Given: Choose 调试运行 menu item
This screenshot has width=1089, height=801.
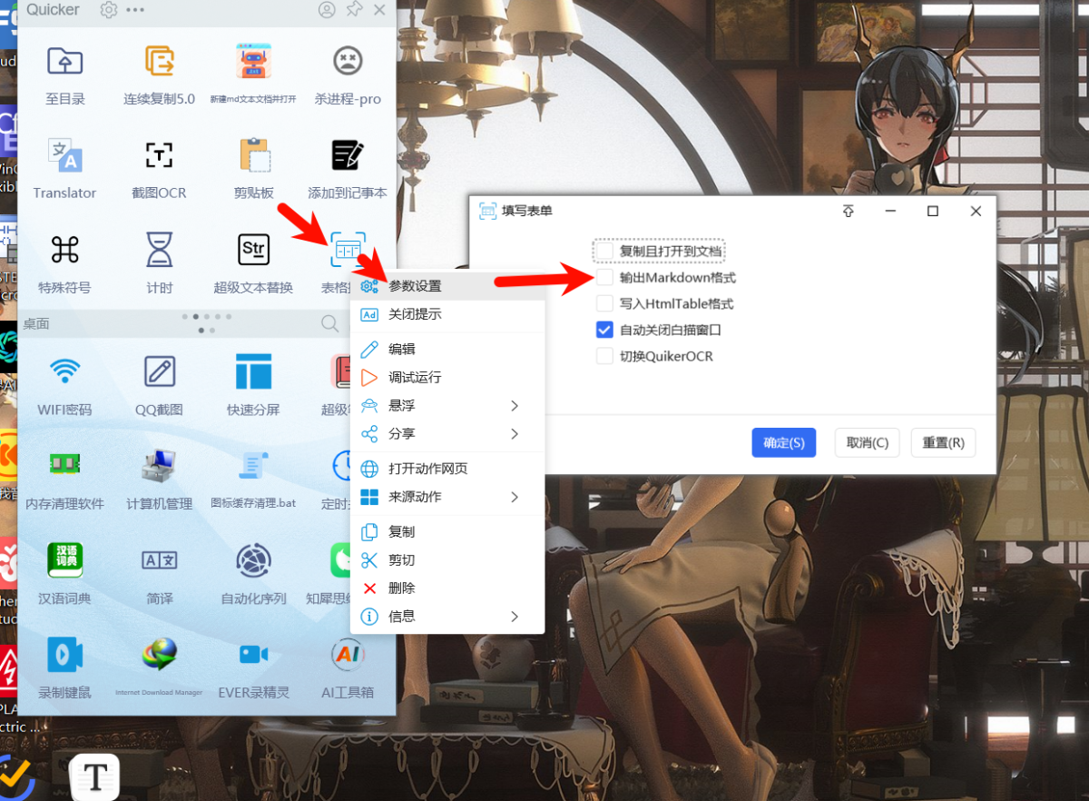Looking at the screenshot, I should (447, 377).
